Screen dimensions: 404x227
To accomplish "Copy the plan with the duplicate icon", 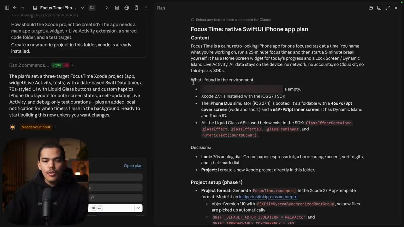I will click(379, 8).
